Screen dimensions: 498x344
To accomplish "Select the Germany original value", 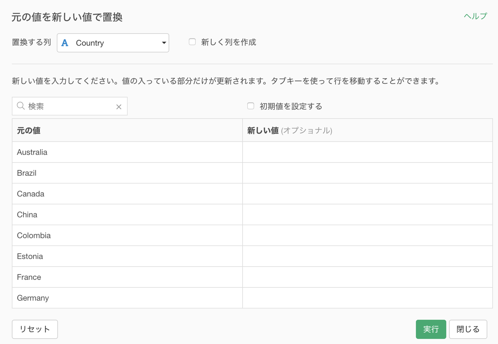I will (127, 298).
